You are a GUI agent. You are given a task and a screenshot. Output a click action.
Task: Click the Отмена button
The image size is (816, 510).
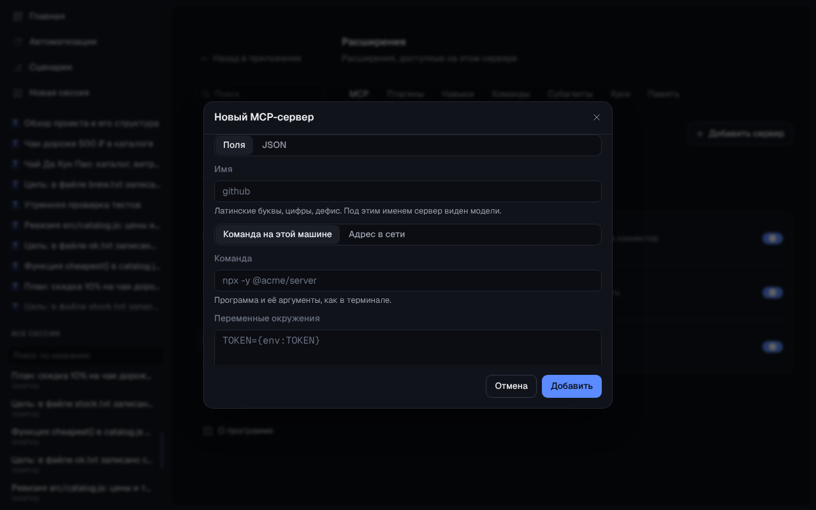(511, 386)
